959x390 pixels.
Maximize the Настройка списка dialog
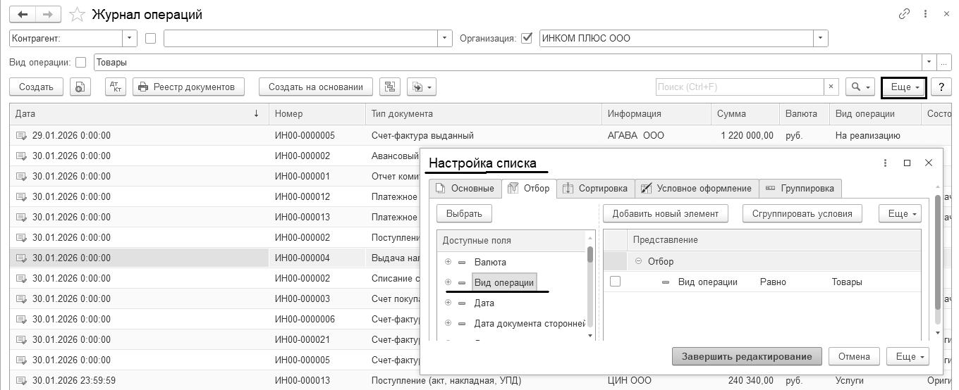[908, 163]
